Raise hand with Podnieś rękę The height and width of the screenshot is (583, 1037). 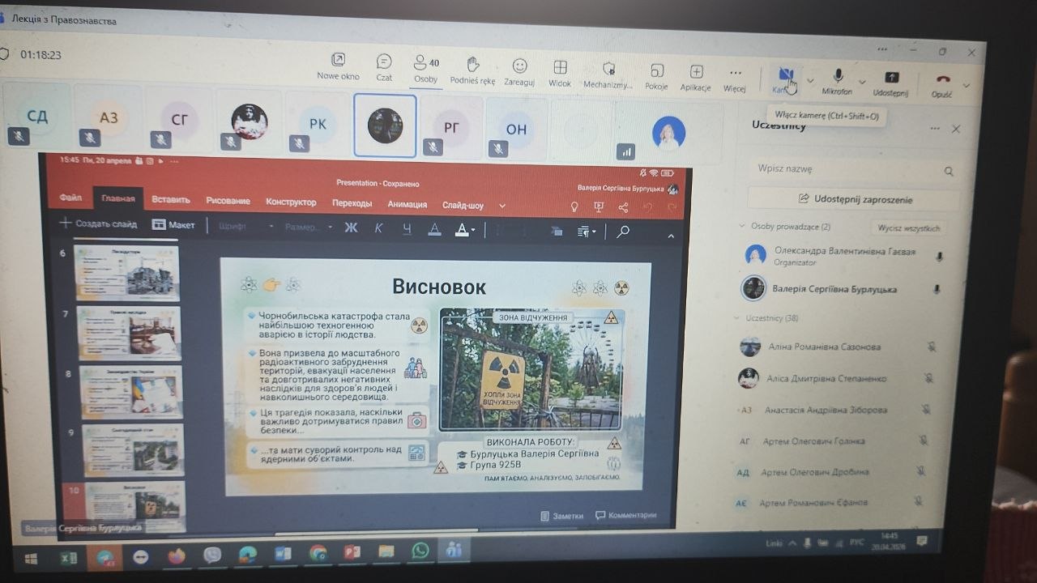(x=472, y=69)
